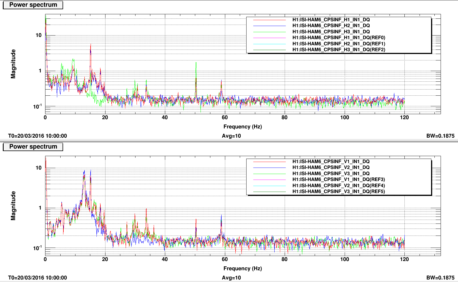Screen dimensions: 458x282
Task: Click the cyan line sample beside V2_IN1_DQ(REF4)
Action: point(269,186)
